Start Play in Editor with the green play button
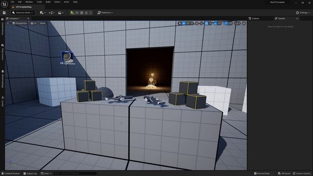Viewport: 313px width, 176px height. (72, 13)
